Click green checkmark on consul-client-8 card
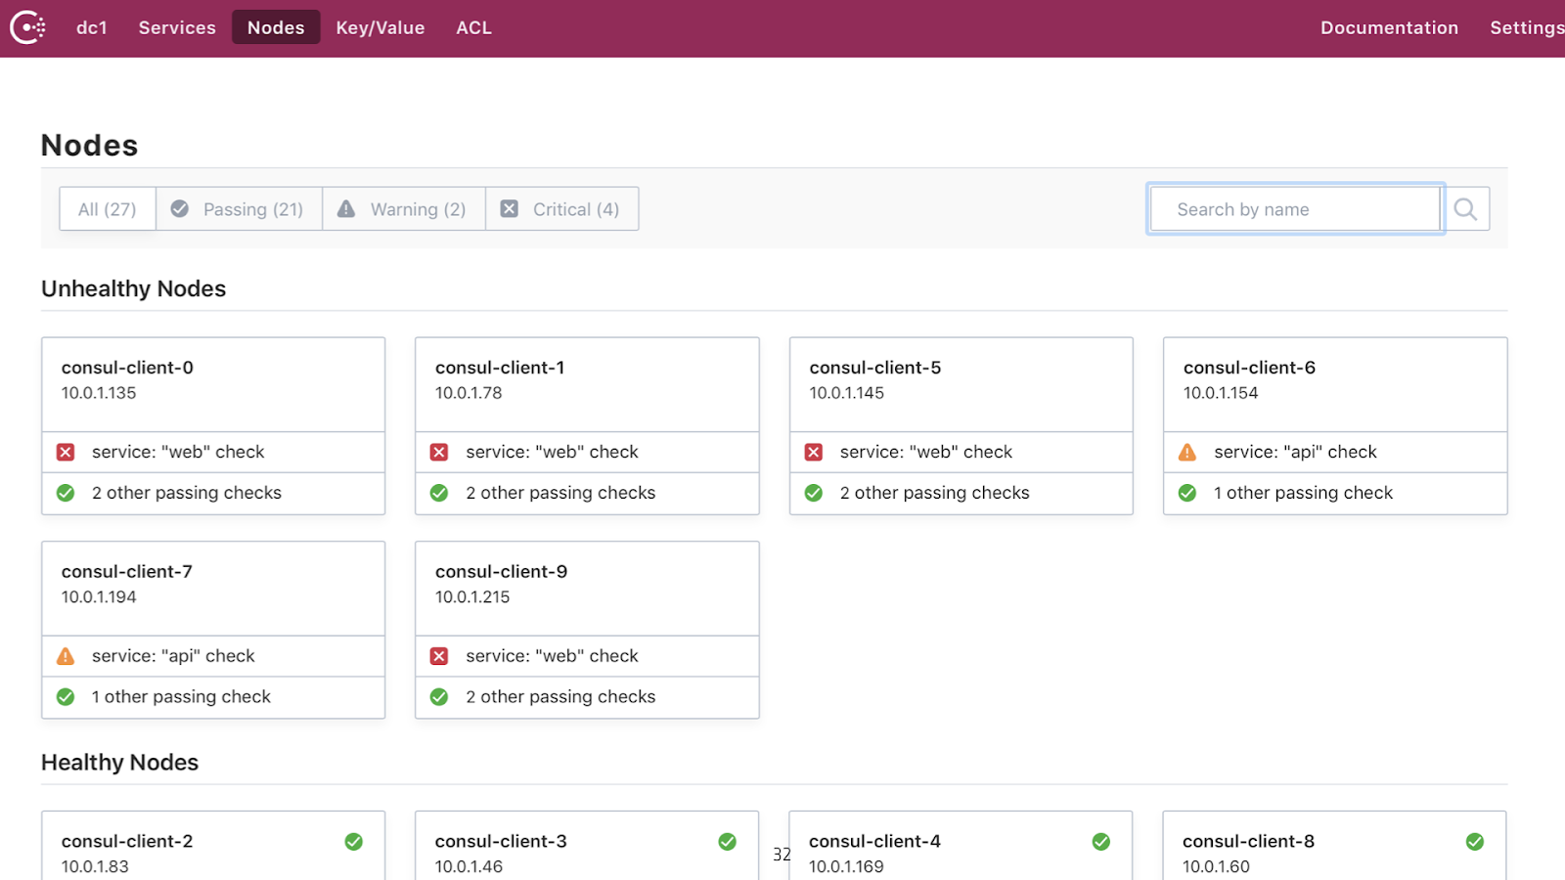Screen dimensions: 1565x880 (1475, 842)
